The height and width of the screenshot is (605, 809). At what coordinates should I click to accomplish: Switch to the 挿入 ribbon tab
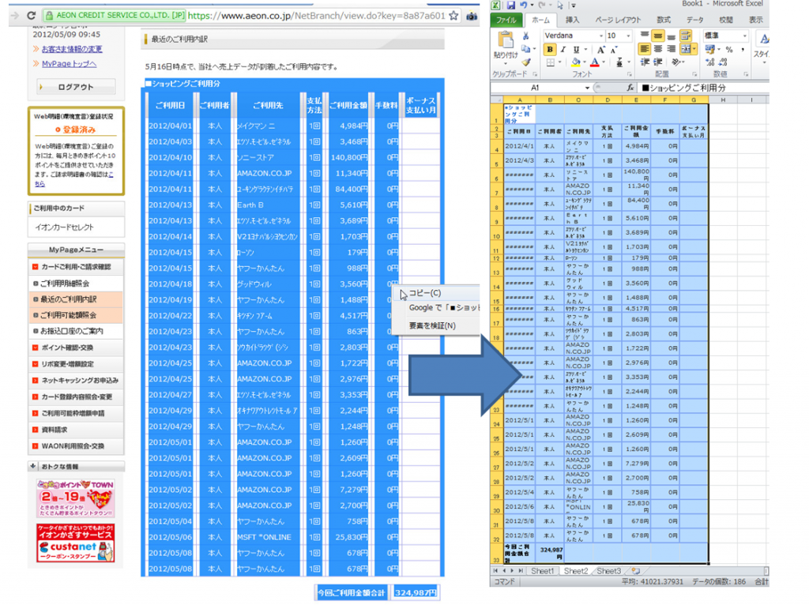(x=572, y=20)
